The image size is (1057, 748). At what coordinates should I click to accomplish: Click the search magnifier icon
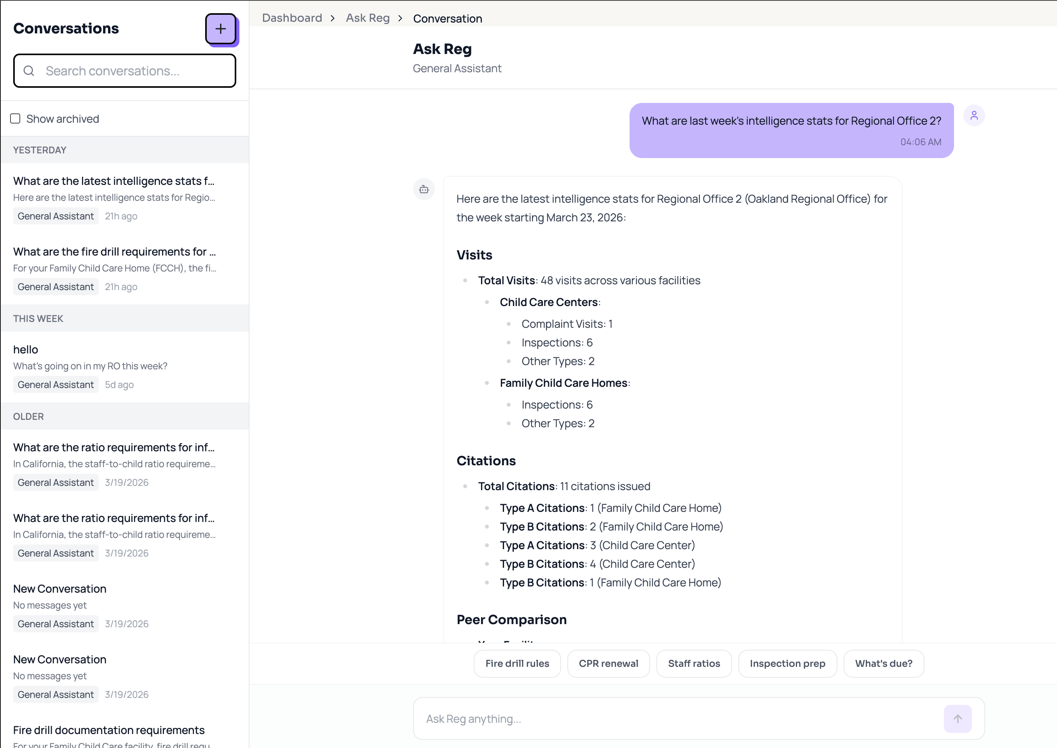pos(29,71)
